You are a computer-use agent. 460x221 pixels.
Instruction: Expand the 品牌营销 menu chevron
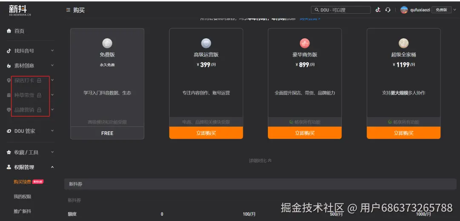pyautogui.click(x=52, y=109)
